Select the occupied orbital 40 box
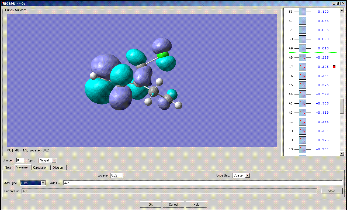This screenshot has height=210, width=347. [303, 131]
